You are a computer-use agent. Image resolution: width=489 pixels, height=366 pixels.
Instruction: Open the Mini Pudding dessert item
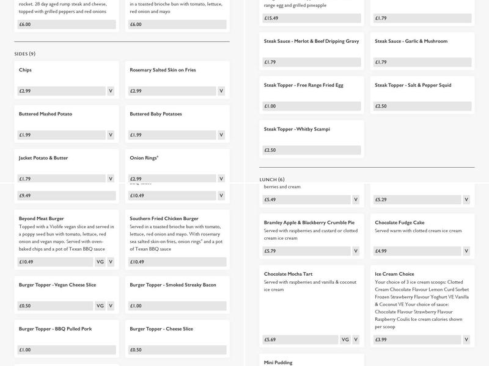pos(278,362)
